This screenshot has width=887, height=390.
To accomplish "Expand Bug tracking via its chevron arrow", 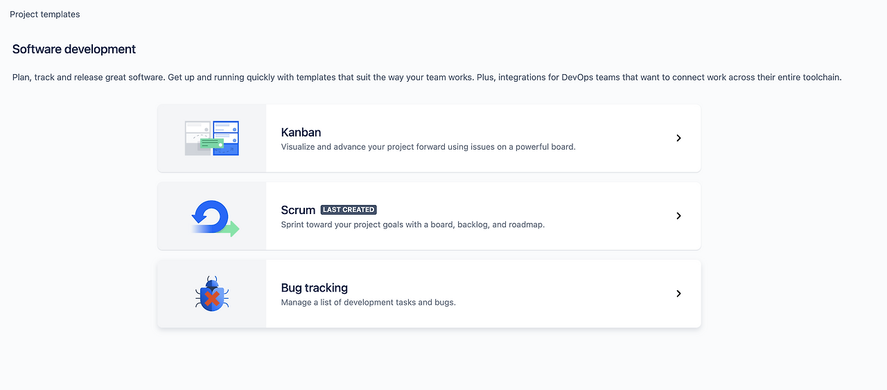I will pyautogui.click(x=678, y=294).
